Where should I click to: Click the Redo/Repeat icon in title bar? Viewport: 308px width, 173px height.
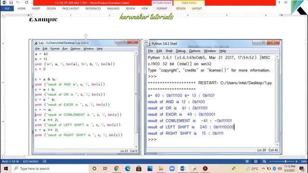26,2
